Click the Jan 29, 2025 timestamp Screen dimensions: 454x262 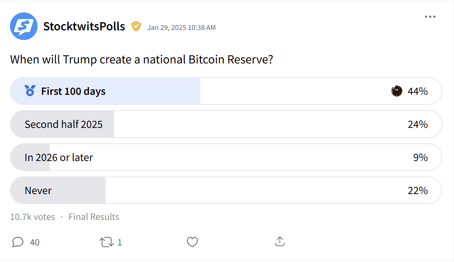coord(181,28)
